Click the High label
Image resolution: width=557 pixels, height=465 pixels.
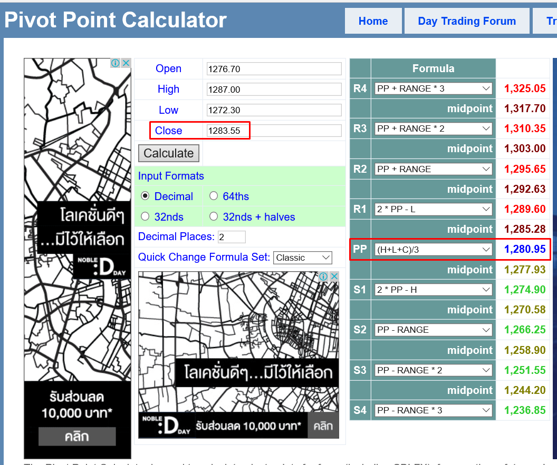(x=168, y=90)
